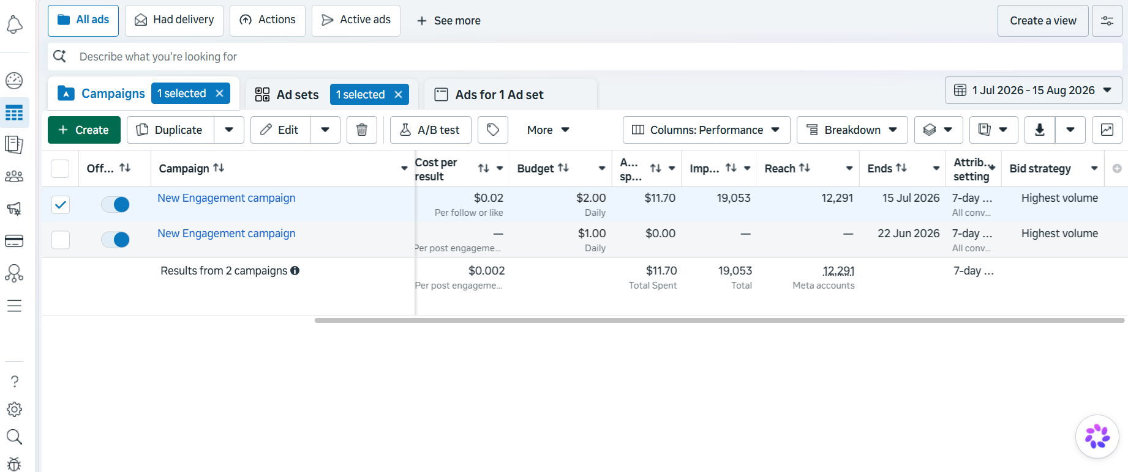Clear the Campaigns 1 selected filter
Screen dimensions: 1128x472
coord(219,93)
